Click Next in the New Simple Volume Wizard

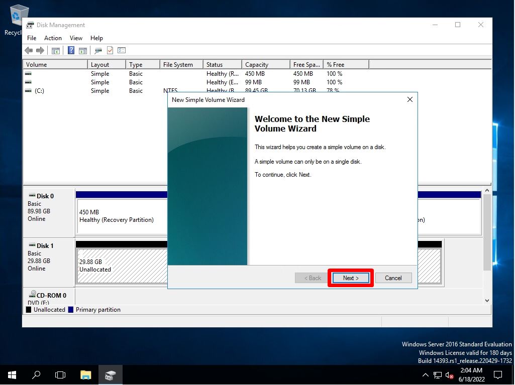click(x=350, y=278)
